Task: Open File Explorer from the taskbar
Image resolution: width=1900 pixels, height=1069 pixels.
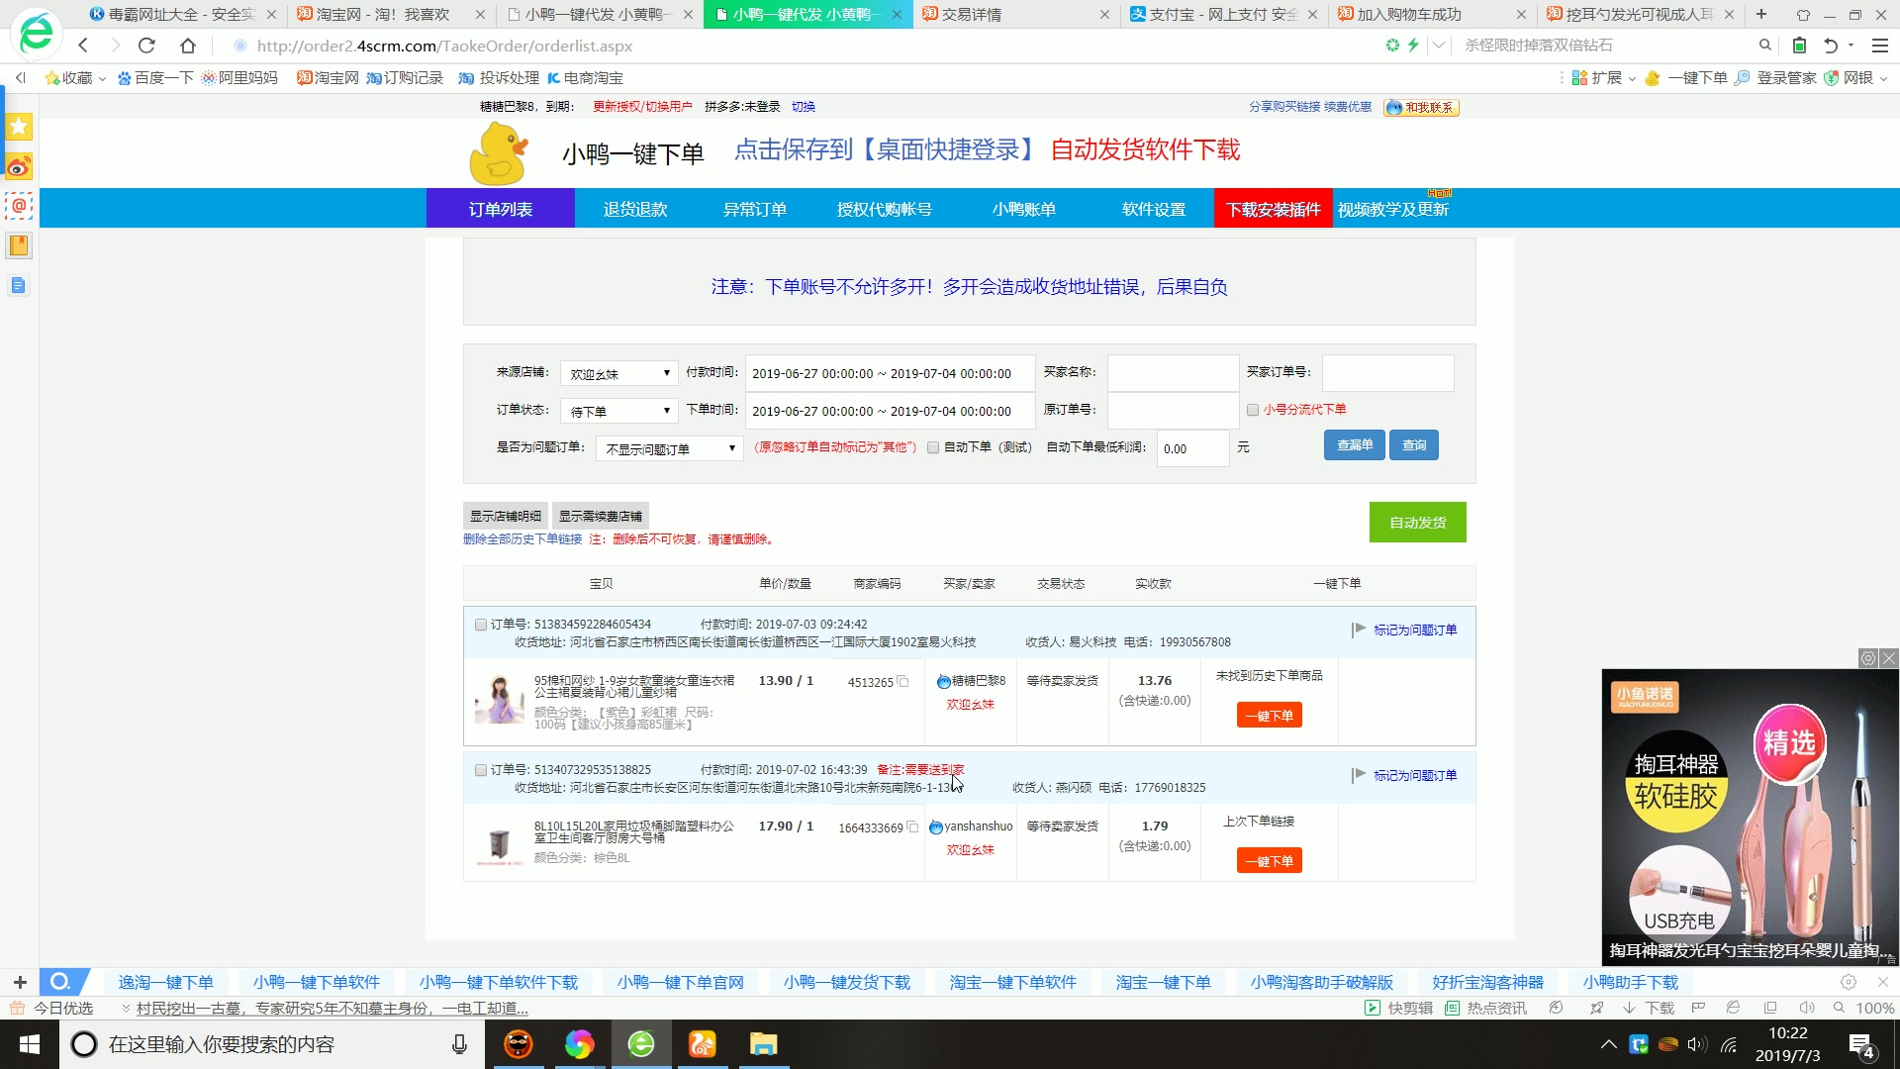Action: 764,1044
